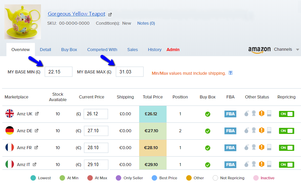Screen dimensions: 301x185
Task: Click Amz IT current price field 29.10
Action: coord(96,164)
